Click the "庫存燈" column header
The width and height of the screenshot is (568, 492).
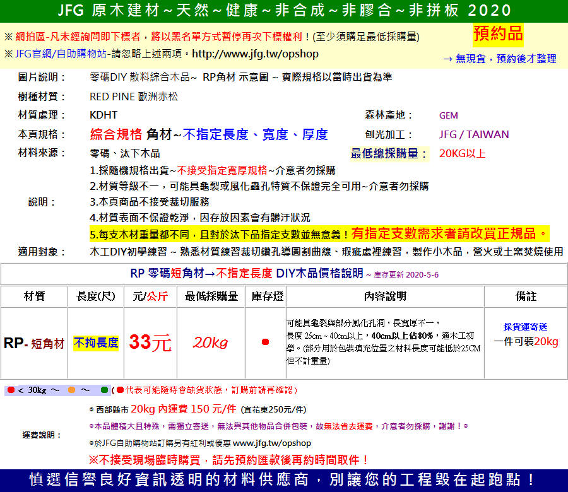click(268, 296)
